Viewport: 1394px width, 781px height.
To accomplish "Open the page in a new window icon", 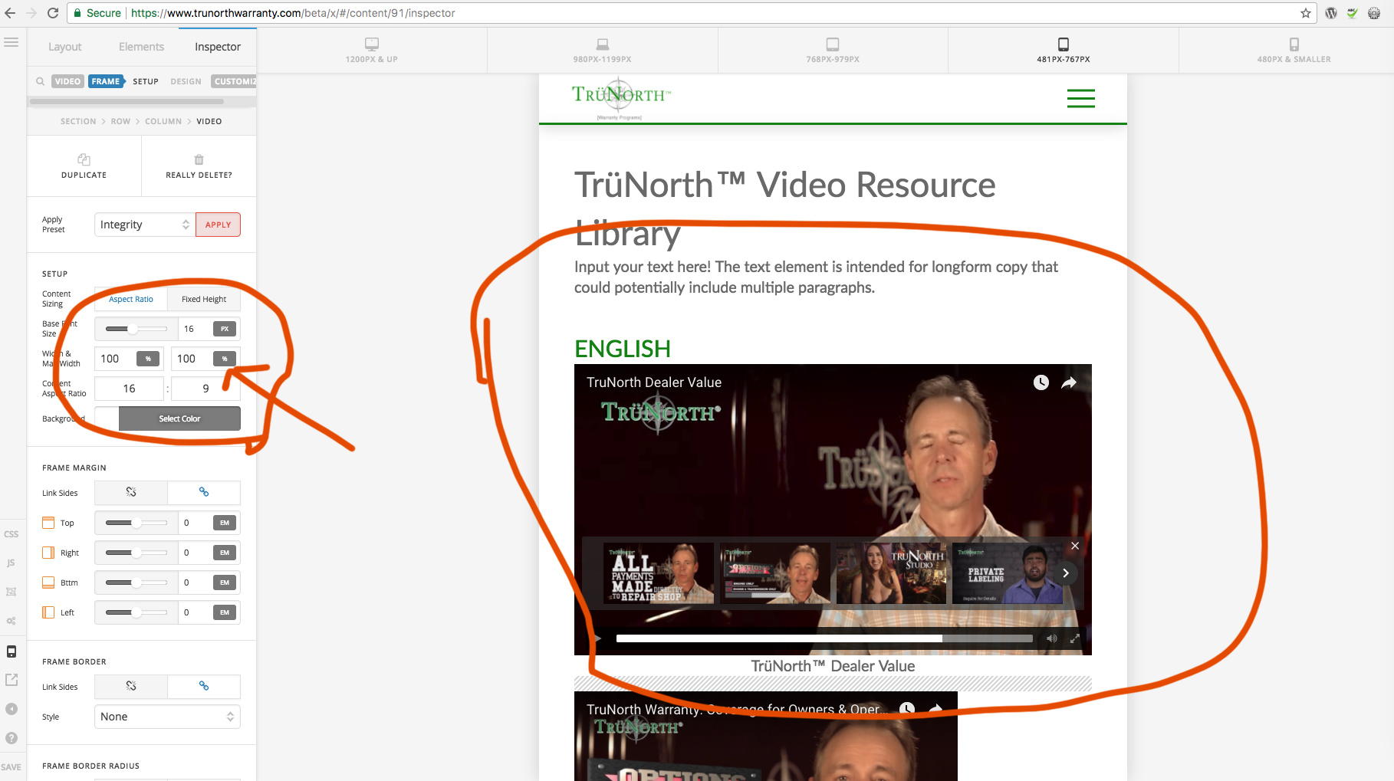I will tap(12, 680).
